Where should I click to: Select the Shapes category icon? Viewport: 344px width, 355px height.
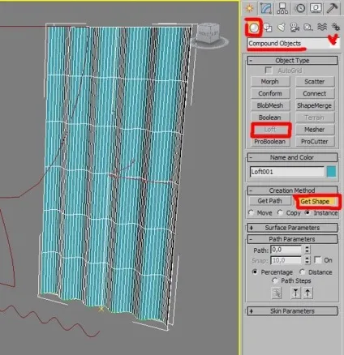(268, 28)
